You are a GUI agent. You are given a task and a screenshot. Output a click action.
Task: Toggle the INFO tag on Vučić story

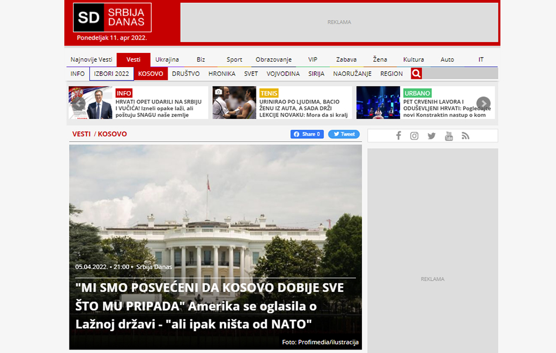coord(123,92)
